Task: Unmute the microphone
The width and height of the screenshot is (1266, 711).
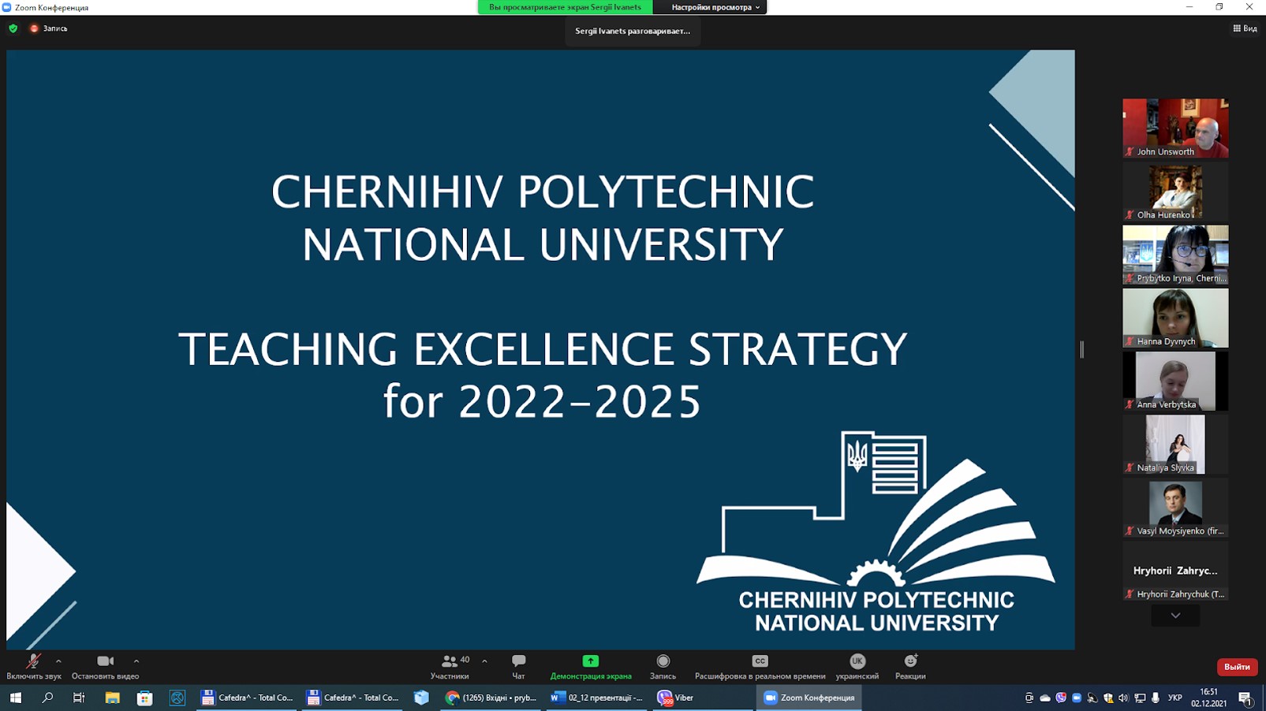Action: tap(33, 661)
